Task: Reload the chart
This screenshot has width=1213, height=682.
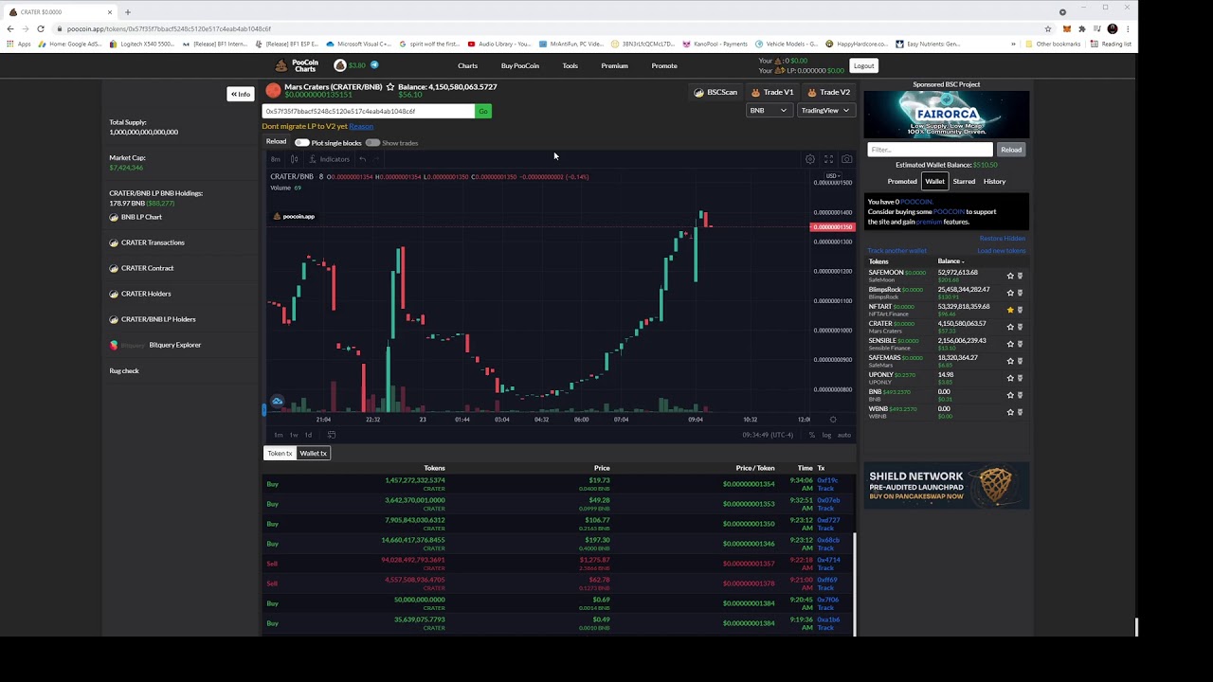Action: click(x=276, y=142)
